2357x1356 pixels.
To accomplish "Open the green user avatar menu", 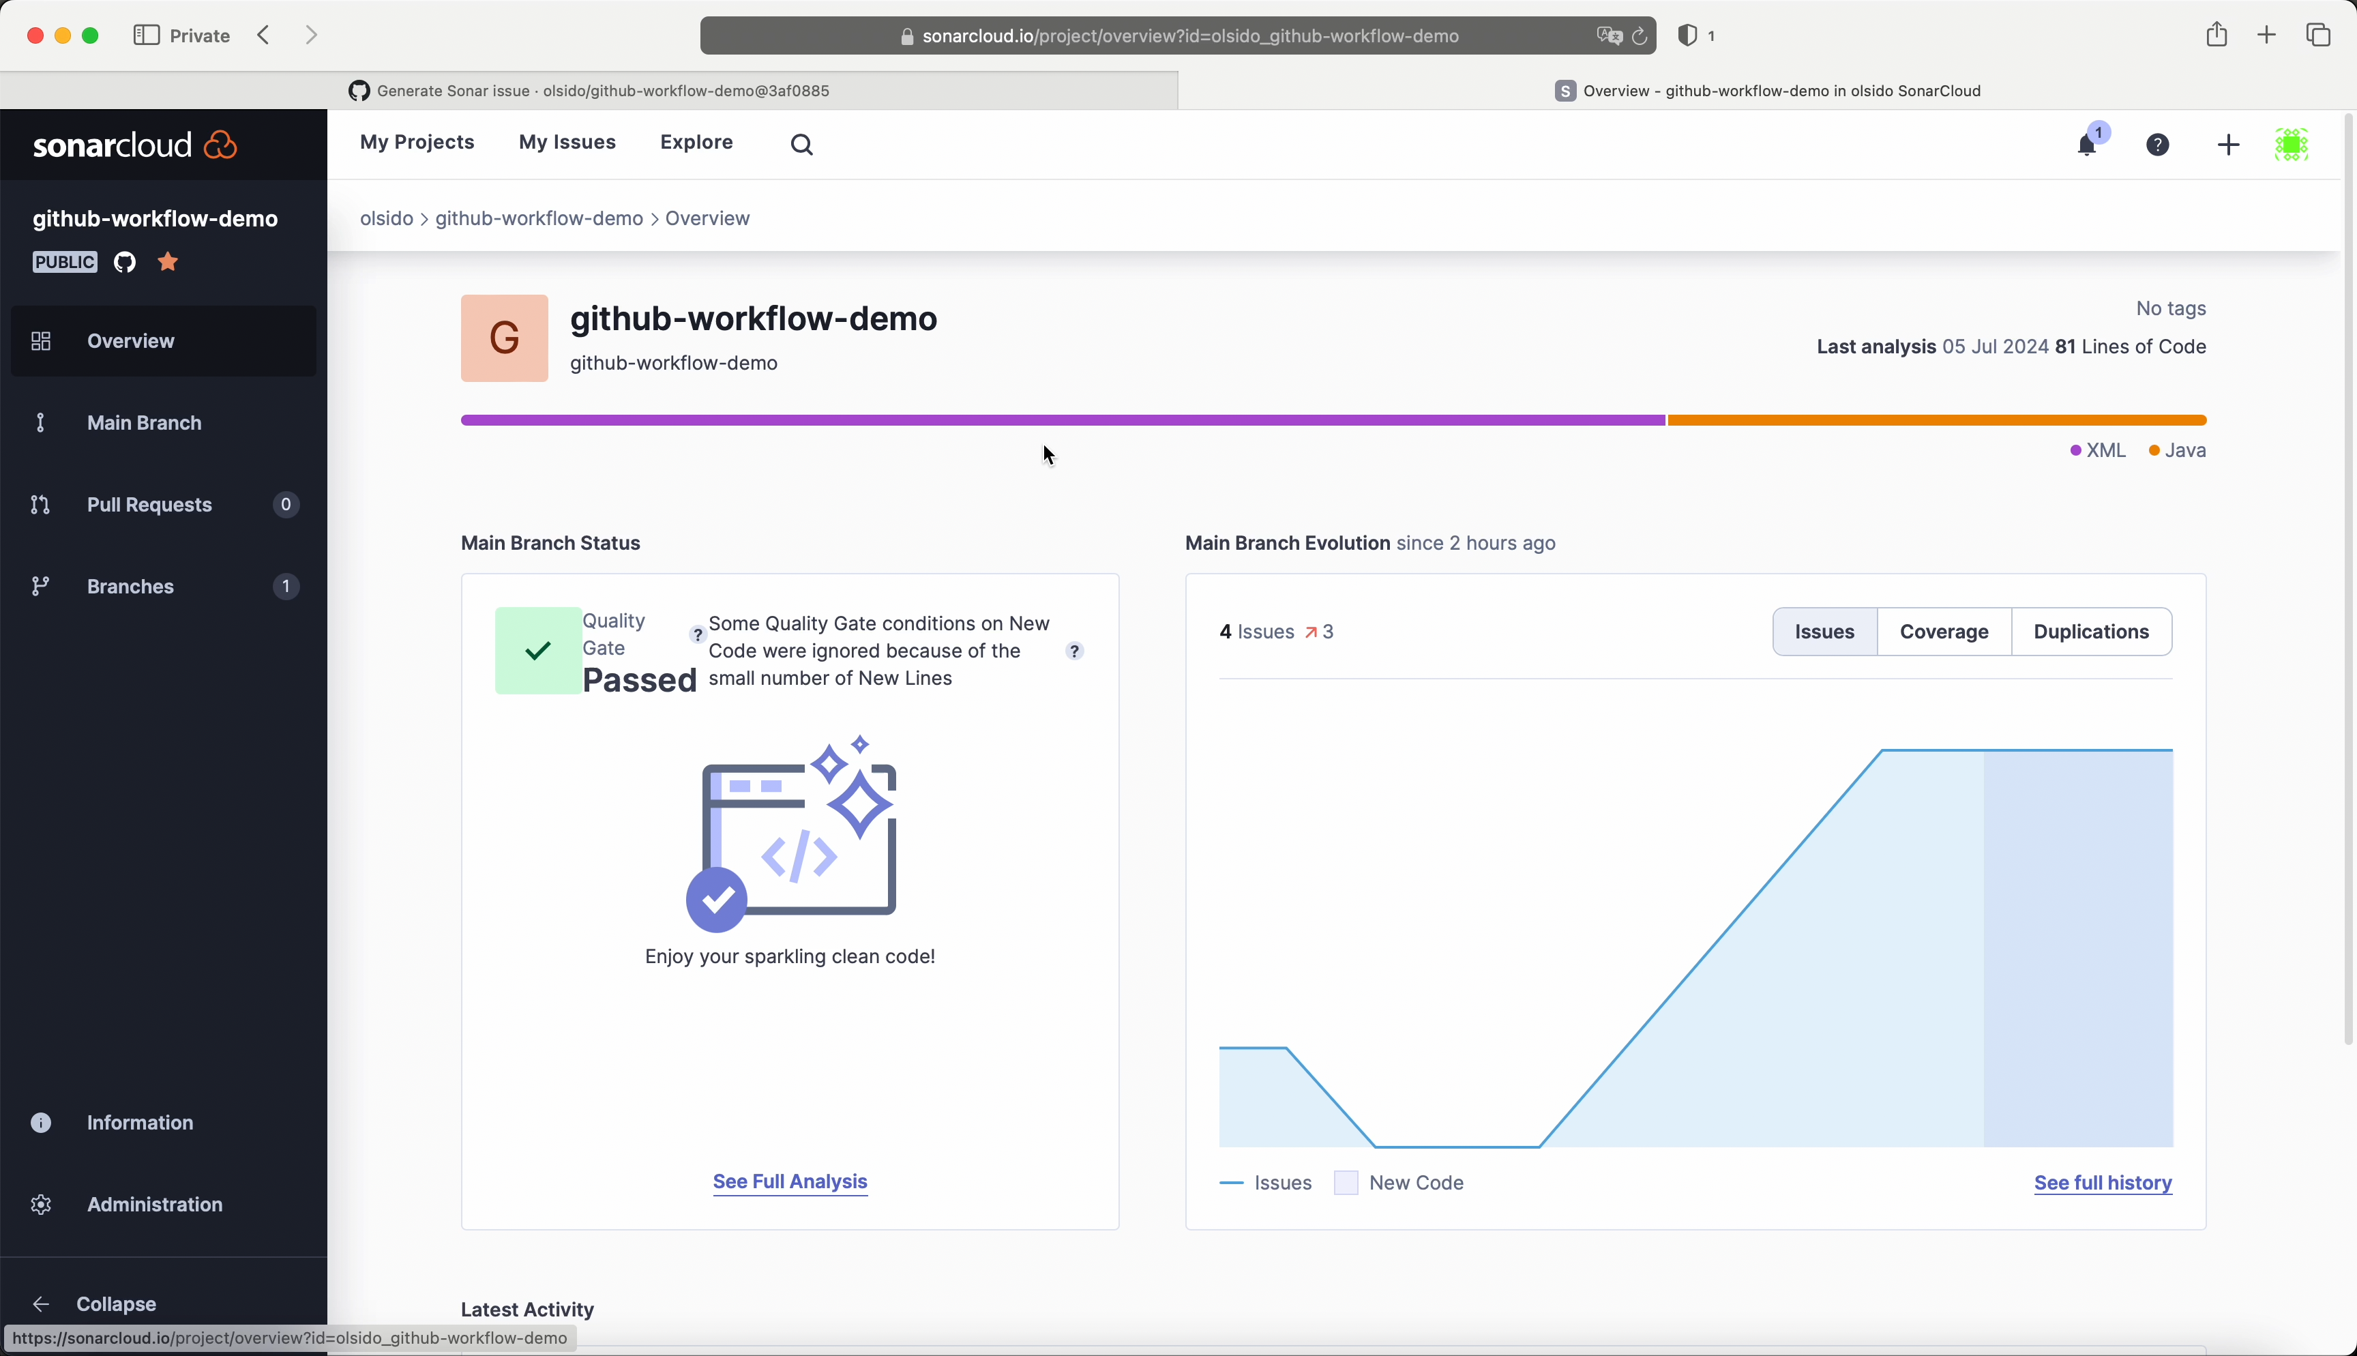I will (x=2291, y=145).
